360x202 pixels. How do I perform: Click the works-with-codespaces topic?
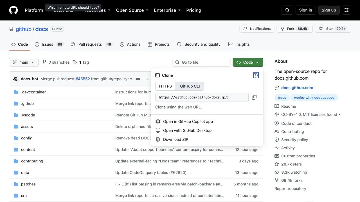(314, 98)
